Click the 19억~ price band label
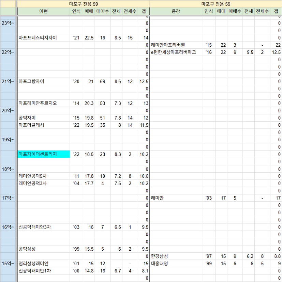 tap(8, 140)
